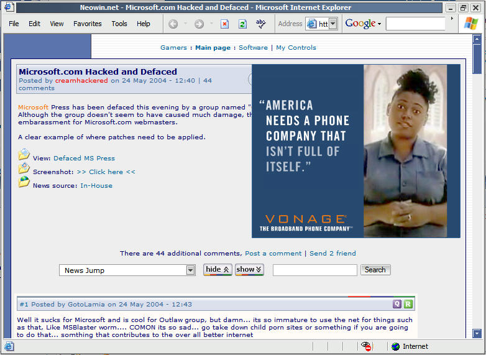
Task: Click the Vonage phone company advertisement
Action: click(356, 151)
